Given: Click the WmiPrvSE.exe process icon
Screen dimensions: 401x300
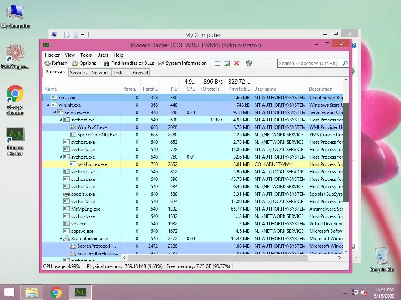Looking at the screenshot, I should pyautogui.click(x=73, y=127).
